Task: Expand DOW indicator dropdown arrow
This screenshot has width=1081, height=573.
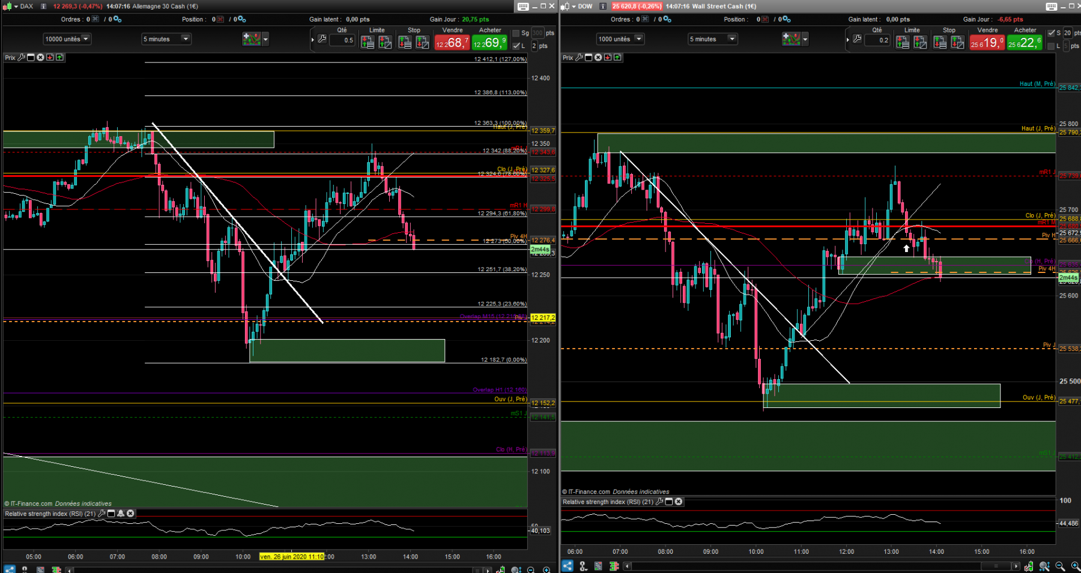Action: click(805, 40)
